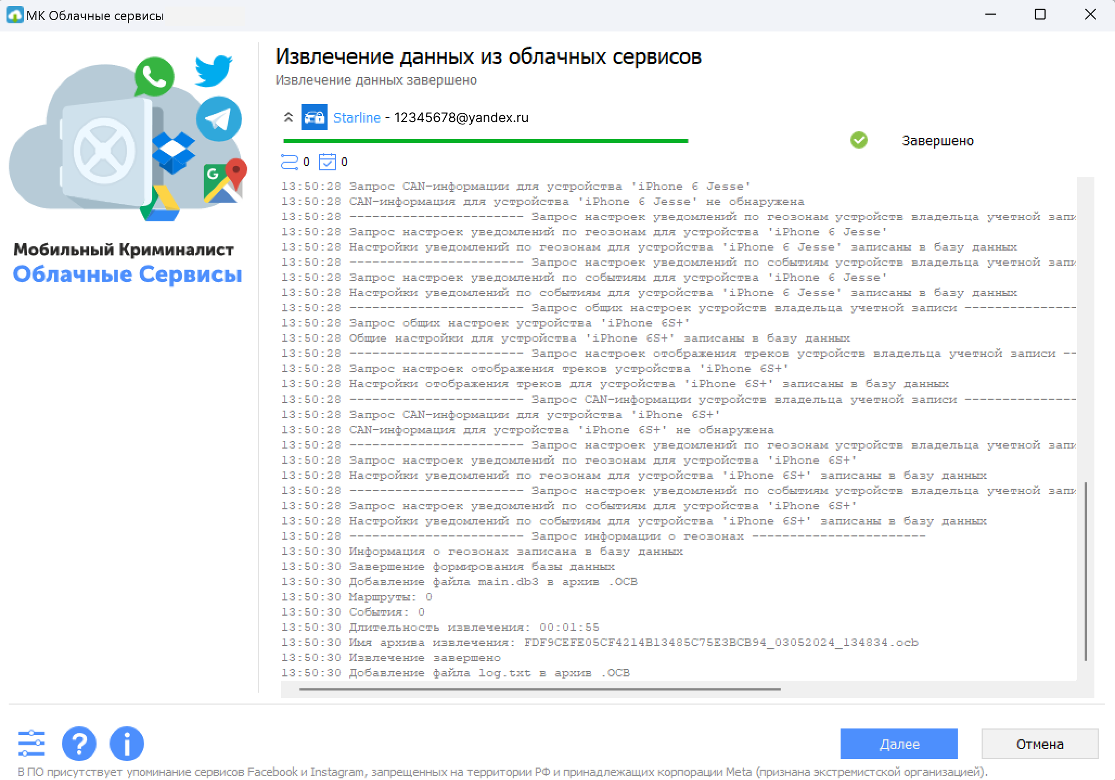
Task: Click the question mark help icon
Action: tap(79, 744)
